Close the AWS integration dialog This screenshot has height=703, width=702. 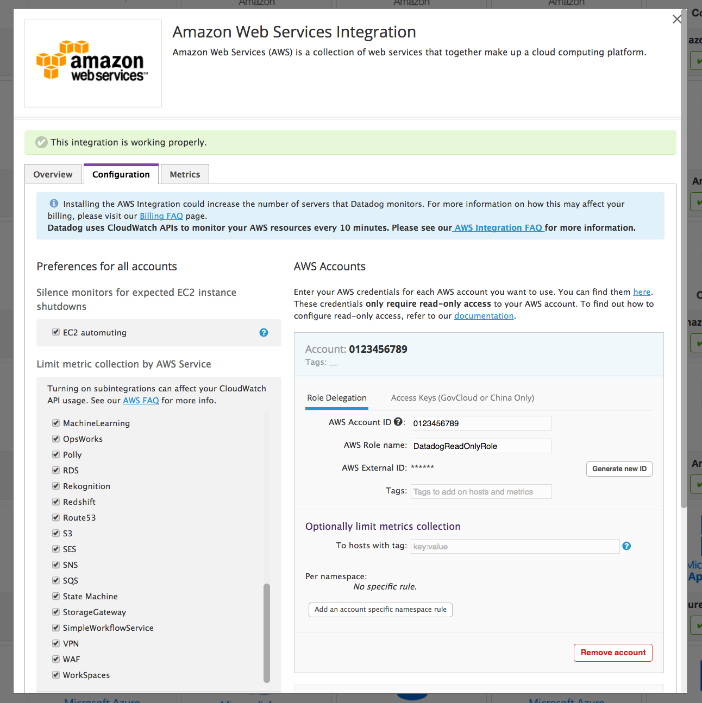pyautogui.click(x=676, y=19)
